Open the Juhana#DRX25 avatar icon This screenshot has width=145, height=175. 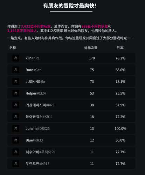click(16, 128)
